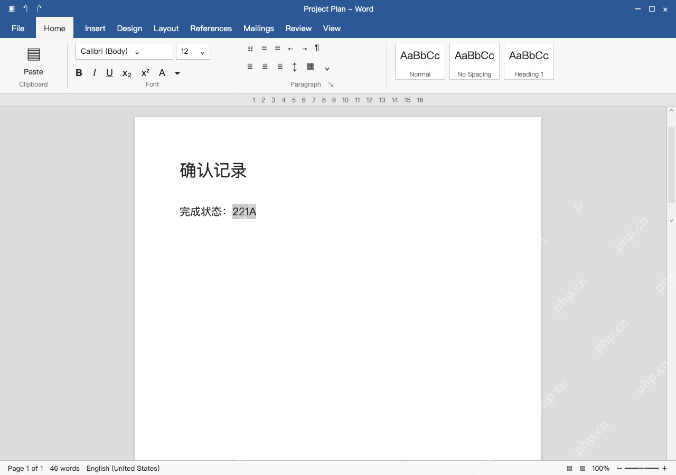Open the font size 12 dropdown
The width and height of the screenshot is (676, 475).
(x=193, y=51)
